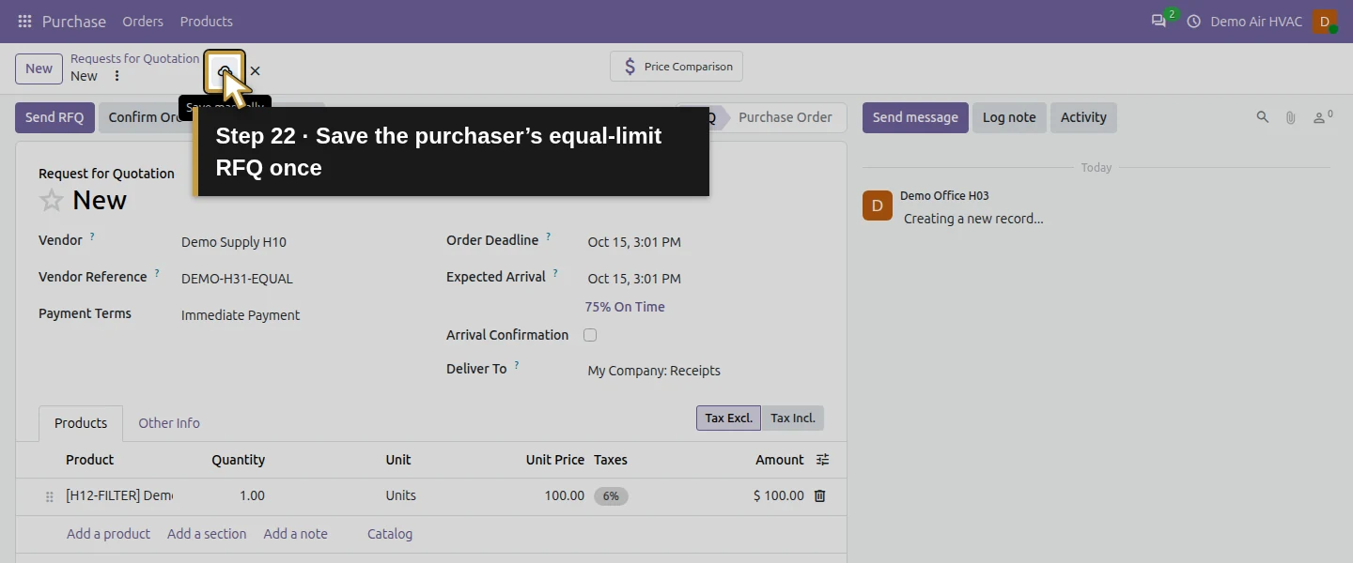Attach files with the paperclip icon
1353x563 pixels.
coord(1291,117)
